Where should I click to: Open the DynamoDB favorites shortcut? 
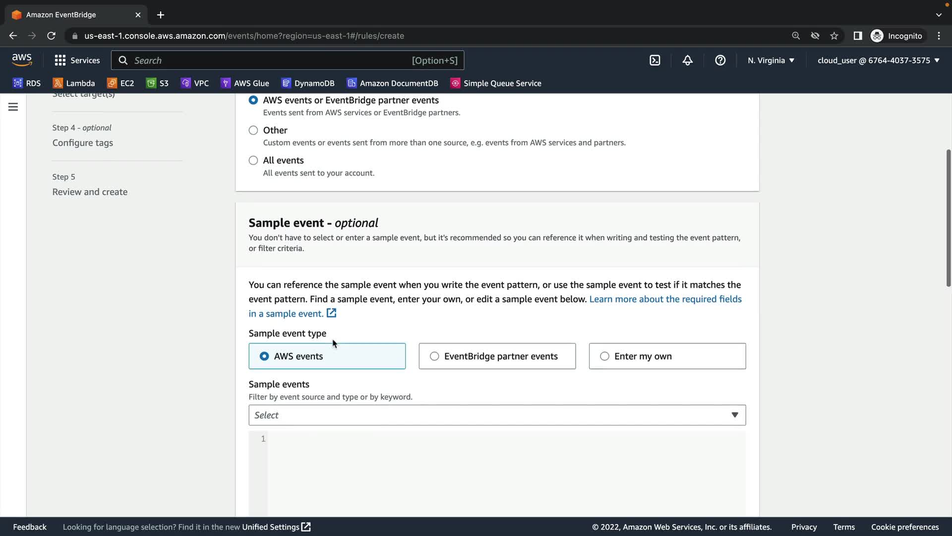pos(308,83)
